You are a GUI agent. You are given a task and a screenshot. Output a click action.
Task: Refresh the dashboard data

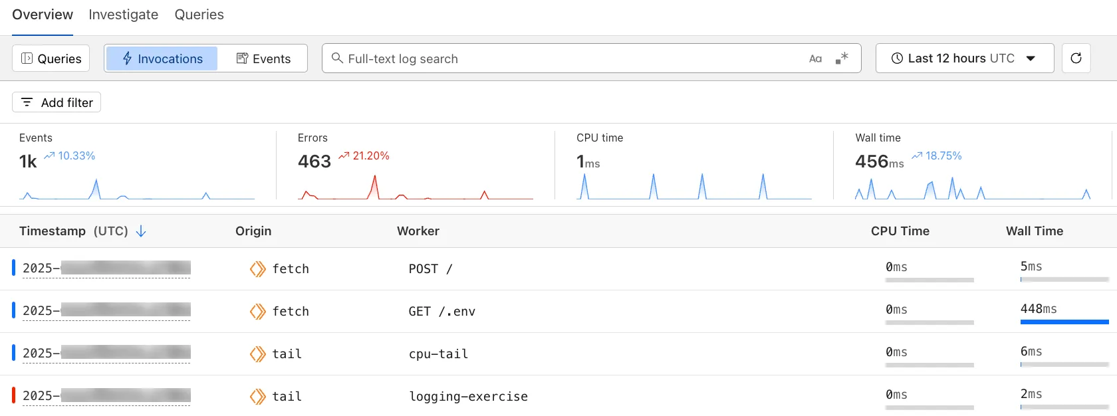point(1076,58)
